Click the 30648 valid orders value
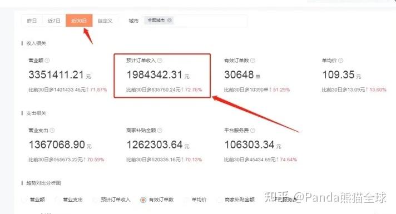This screenshot has height=214, width=396. (x=239, y=74)
